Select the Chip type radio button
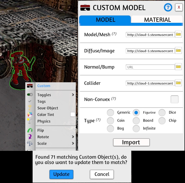185x183 pixels. (162, 121)
